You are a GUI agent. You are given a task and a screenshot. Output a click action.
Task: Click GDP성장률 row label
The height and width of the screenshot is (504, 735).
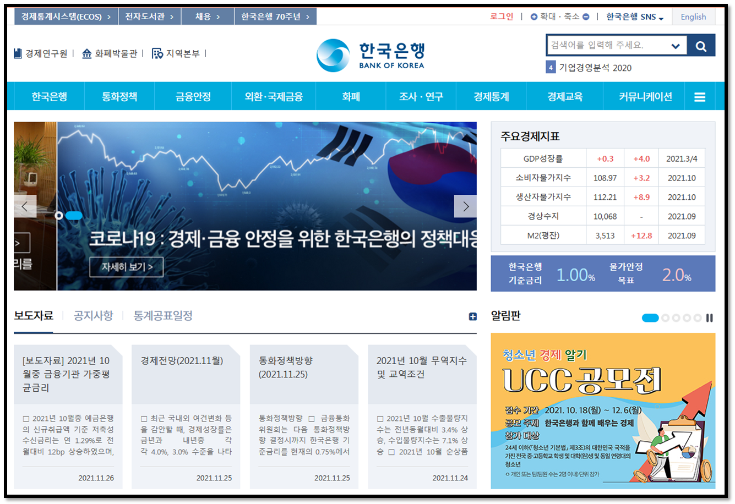[543, 159]
